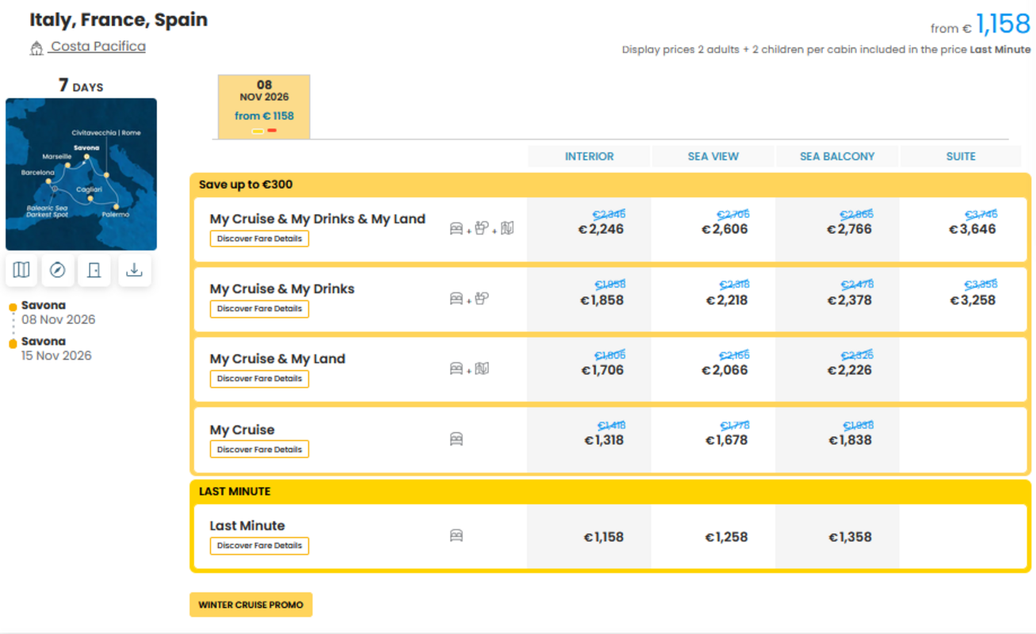Click the My Cruise & My Drinks fare name

tap(282, 288)
